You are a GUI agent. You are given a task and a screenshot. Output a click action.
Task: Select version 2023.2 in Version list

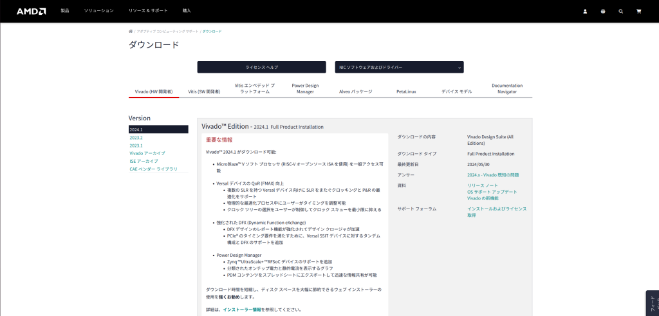[136, 138]
